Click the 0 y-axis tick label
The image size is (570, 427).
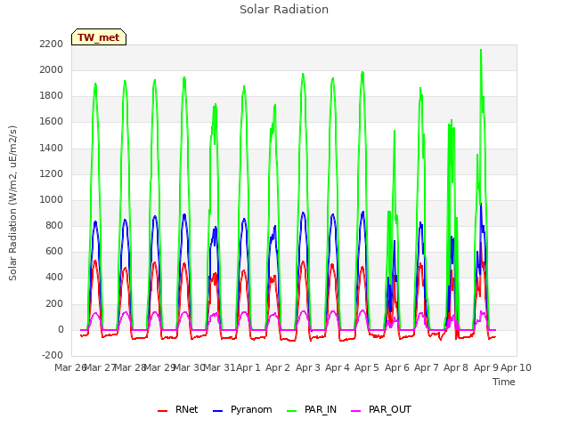61,330
